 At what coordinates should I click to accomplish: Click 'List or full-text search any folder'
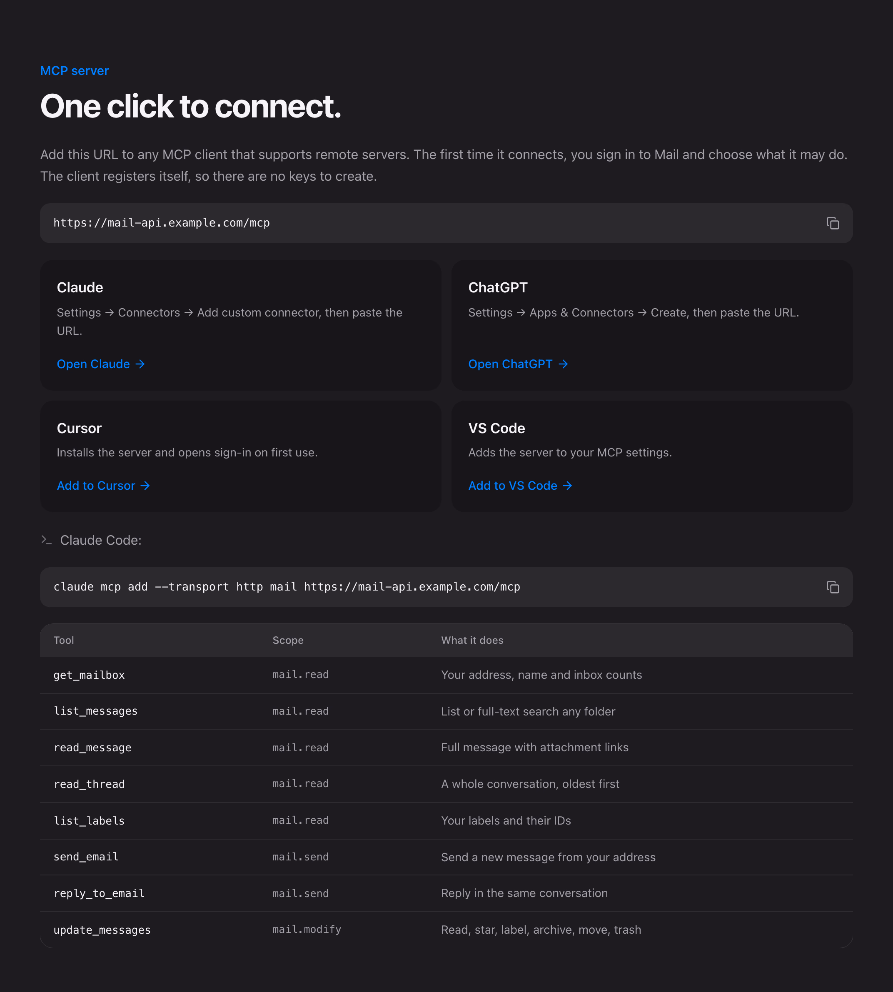coord(528,711)
